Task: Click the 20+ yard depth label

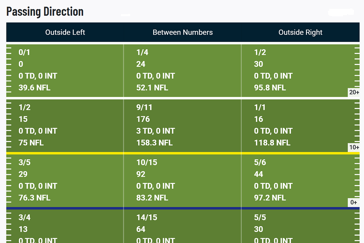Action: [x=354, y=92]
